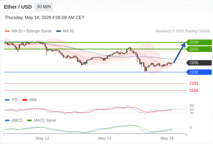This screenshot has width=213, height=144.
Task: Click the May 12 date axis label
Action: (43, 138)
